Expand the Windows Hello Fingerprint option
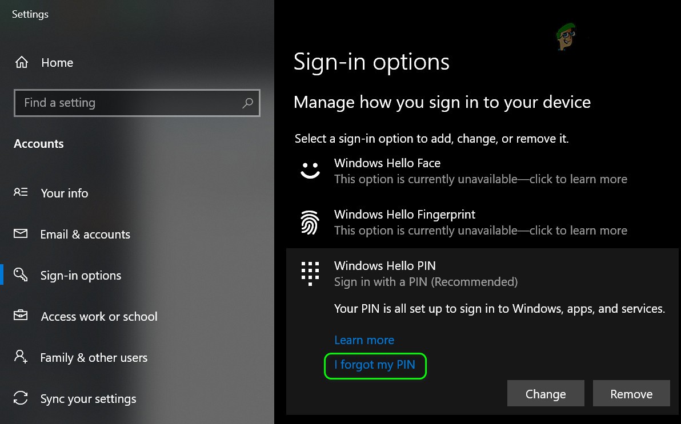The height and width of the screenshot is (424, 681). tap(404, 215)
